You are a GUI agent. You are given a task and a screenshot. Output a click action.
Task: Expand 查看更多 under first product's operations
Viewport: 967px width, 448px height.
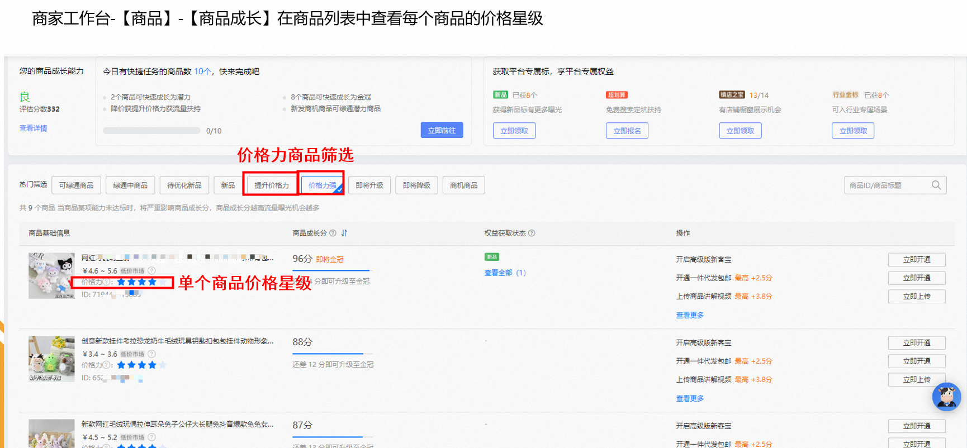690,315
